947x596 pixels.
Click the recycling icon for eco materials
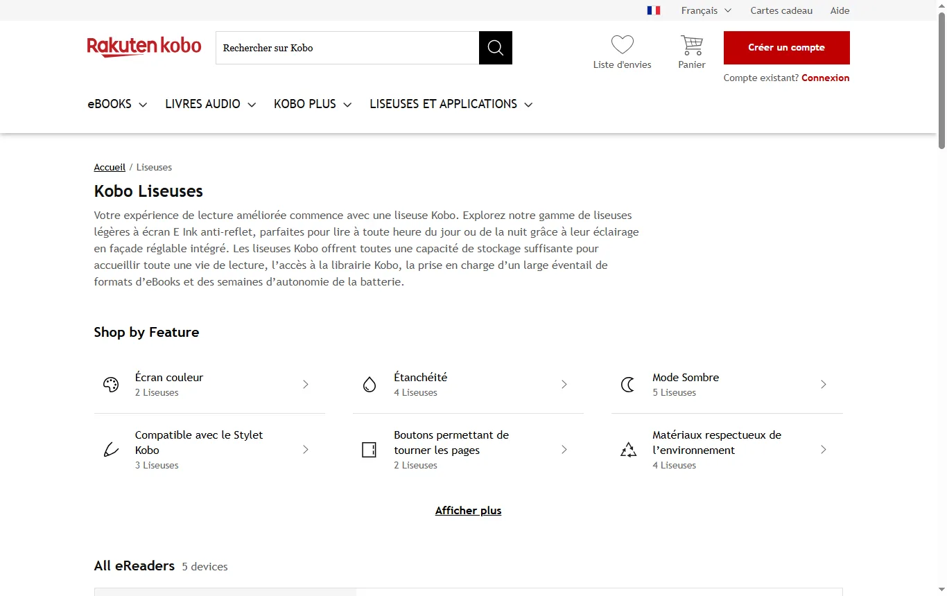tap(628, 450)
